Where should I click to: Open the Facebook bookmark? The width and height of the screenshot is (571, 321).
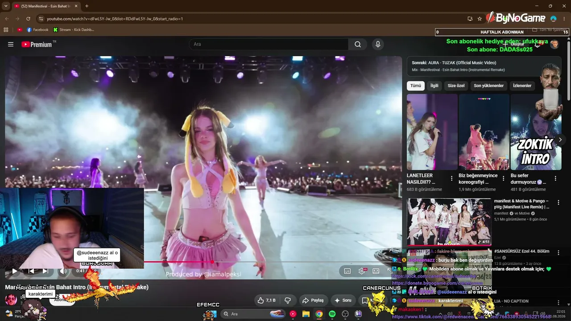(37, 30)
